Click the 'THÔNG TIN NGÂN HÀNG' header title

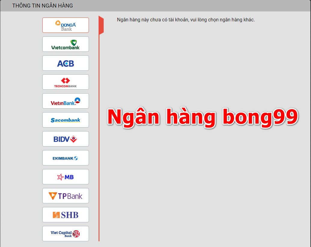(42, 5)
